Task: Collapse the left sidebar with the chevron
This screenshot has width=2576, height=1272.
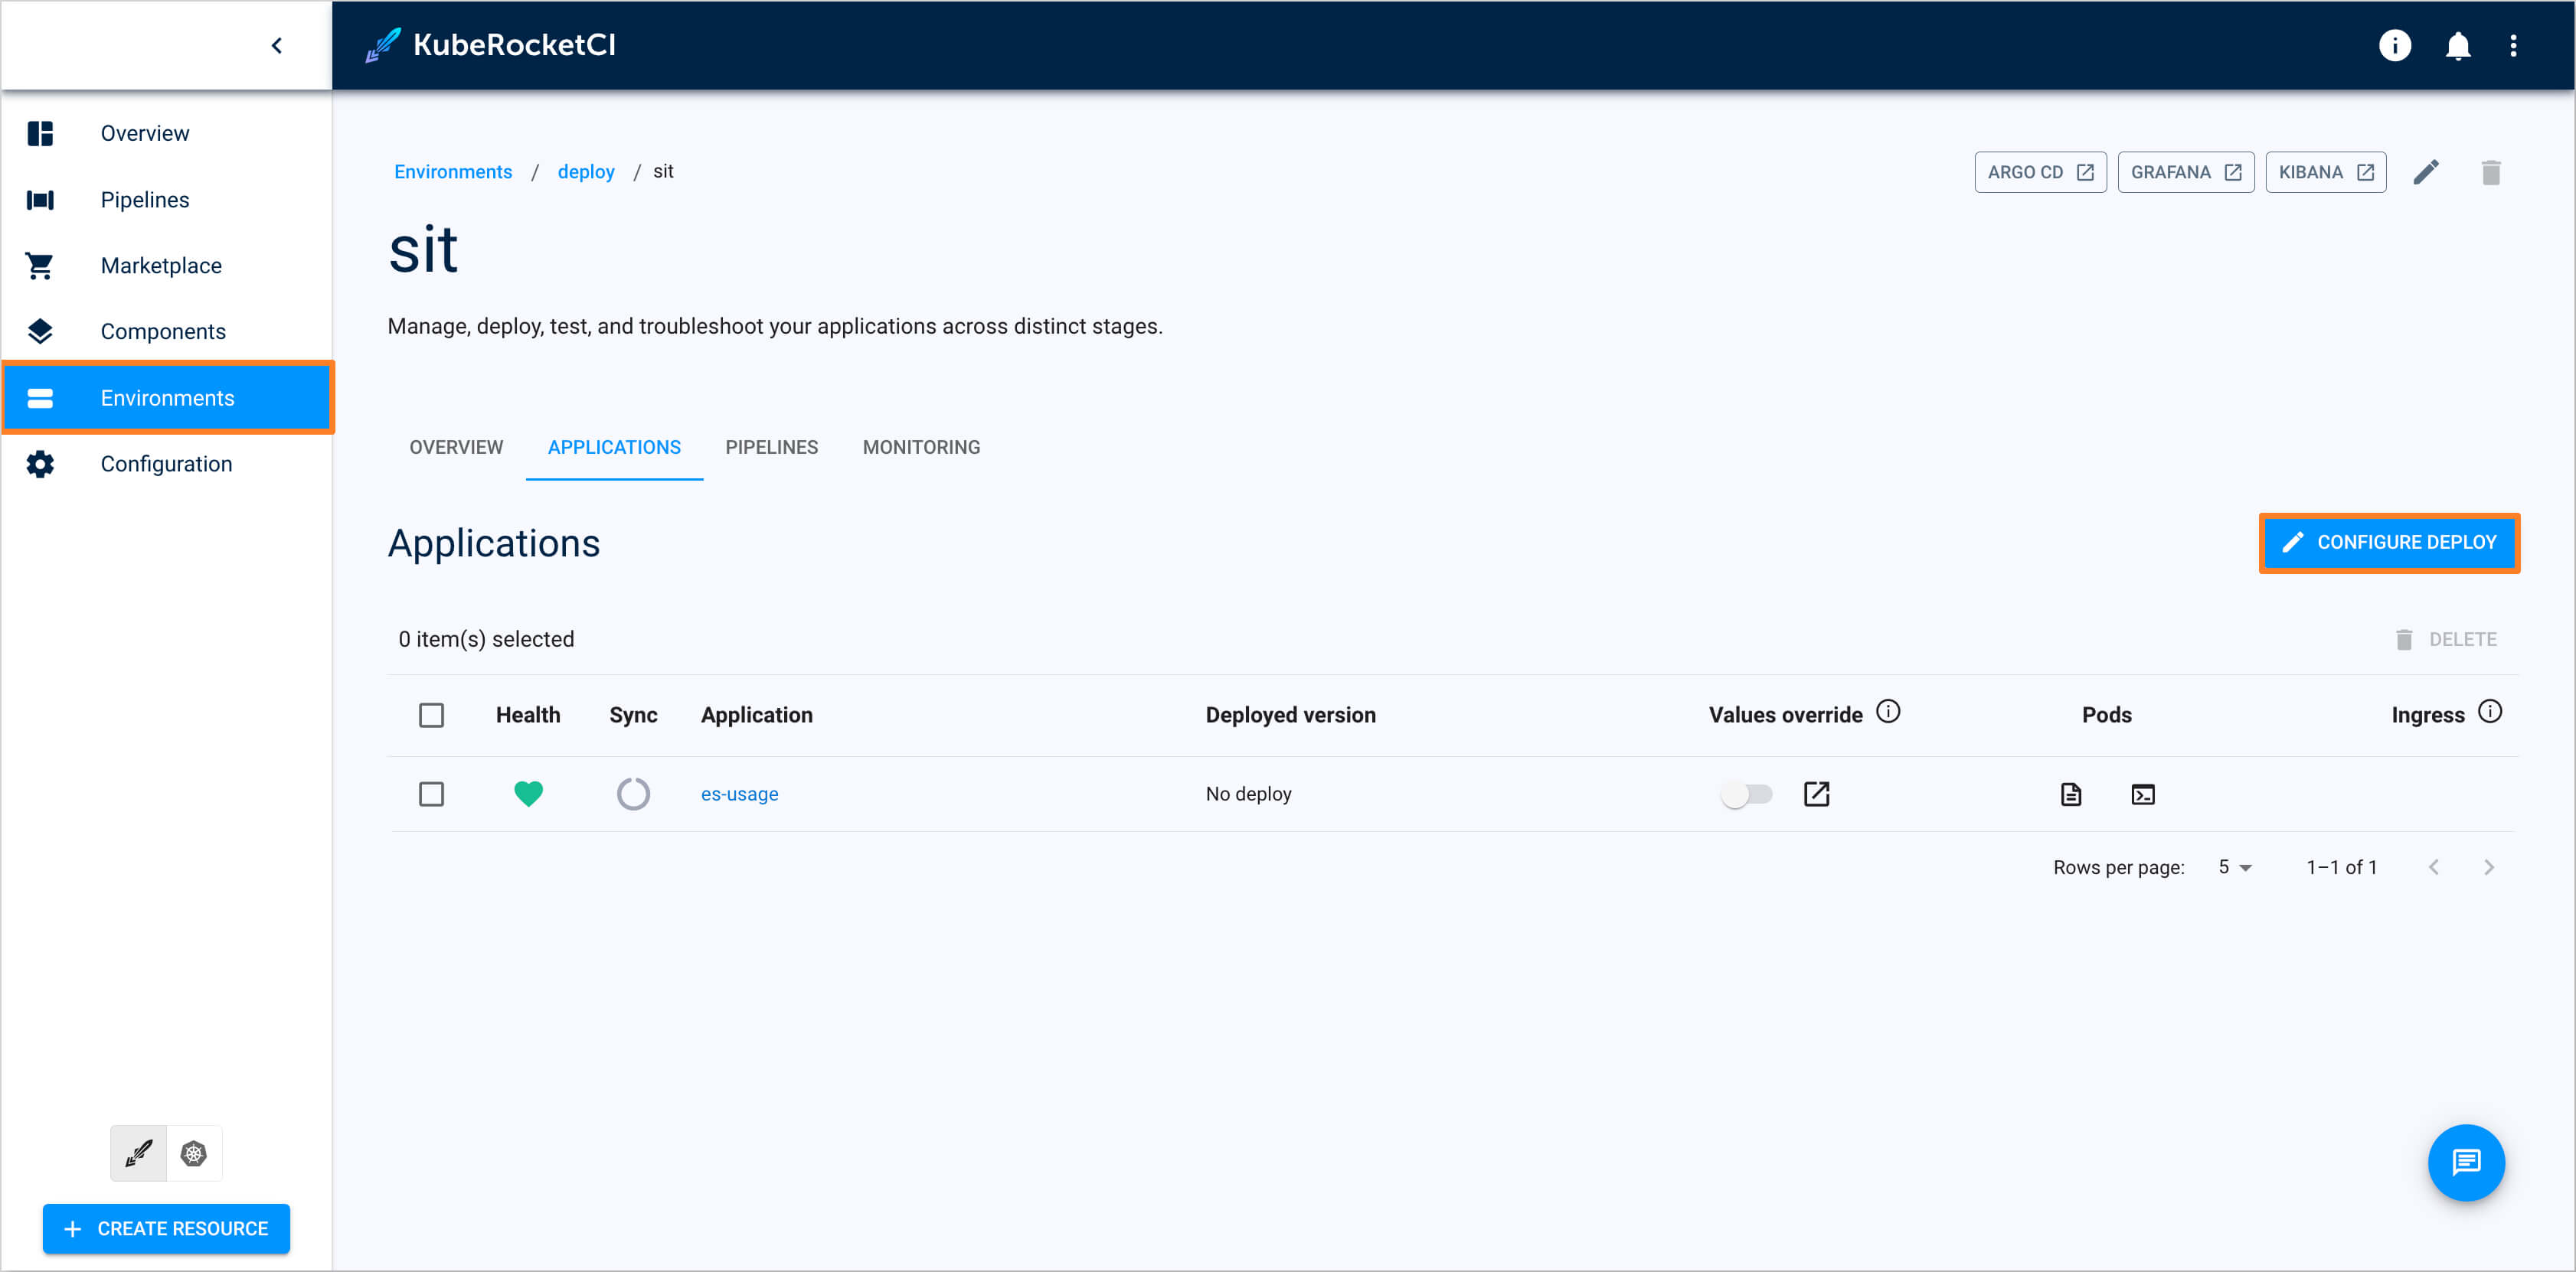Action: pos(277,45)
